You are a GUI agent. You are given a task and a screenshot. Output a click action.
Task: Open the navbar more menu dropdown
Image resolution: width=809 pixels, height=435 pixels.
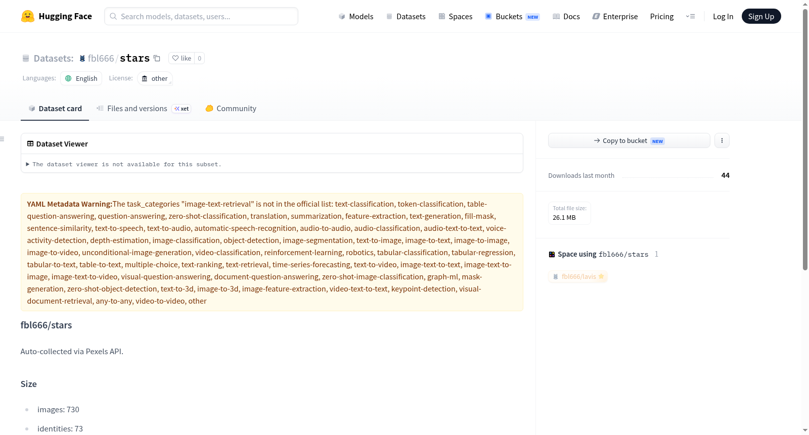[x=690, y=16]
